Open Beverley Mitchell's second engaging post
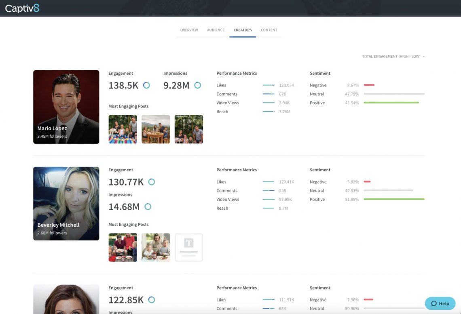The width and height of the screenshot is (461, 314). click(x=156, y=247)
